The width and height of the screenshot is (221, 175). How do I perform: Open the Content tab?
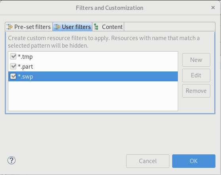108,27
